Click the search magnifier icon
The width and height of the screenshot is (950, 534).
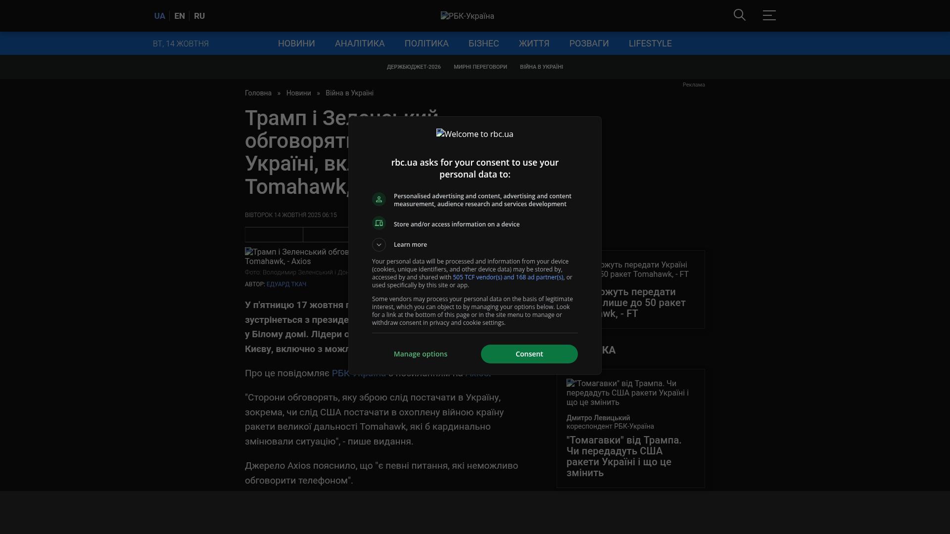point(739,15)
